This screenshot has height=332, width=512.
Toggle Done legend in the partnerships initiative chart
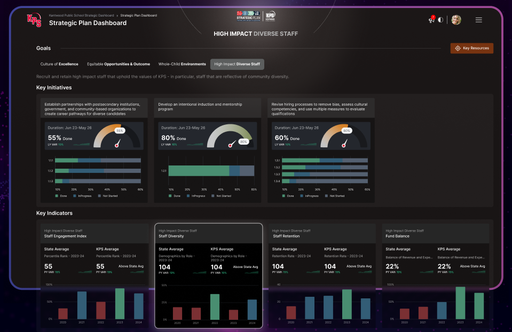coord(60,196)
